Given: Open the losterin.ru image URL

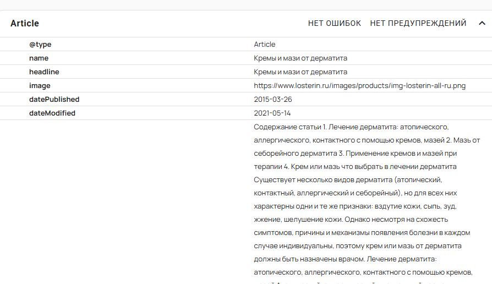Looking at the screenshot, I should coord(360,85).
